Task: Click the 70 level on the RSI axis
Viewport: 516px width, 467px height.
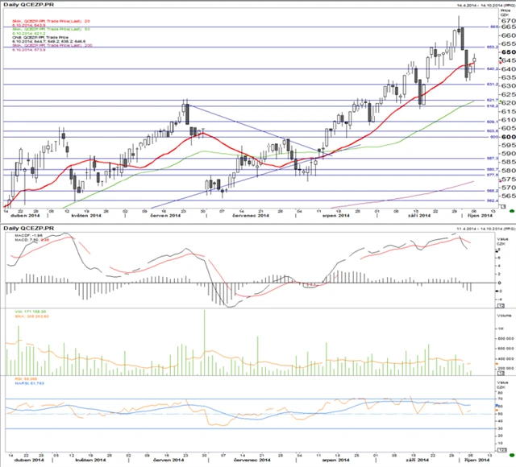Action: (x=498, y=399)
